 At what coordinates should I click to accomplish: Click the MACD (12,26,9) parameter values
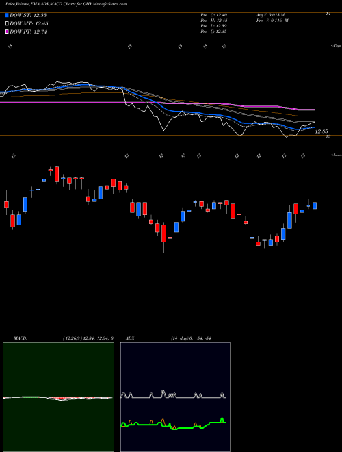pos(88,338)
